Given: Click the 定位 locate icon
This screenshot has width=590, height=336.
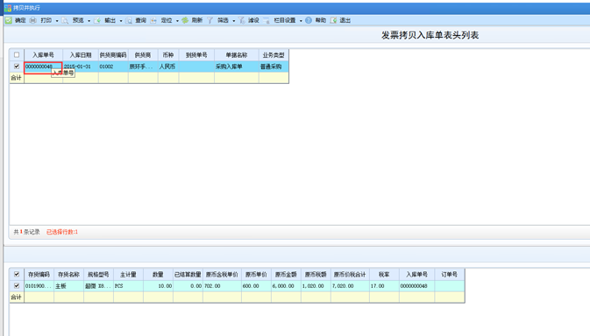Looking at the screenshot, I should click(153, 20).
